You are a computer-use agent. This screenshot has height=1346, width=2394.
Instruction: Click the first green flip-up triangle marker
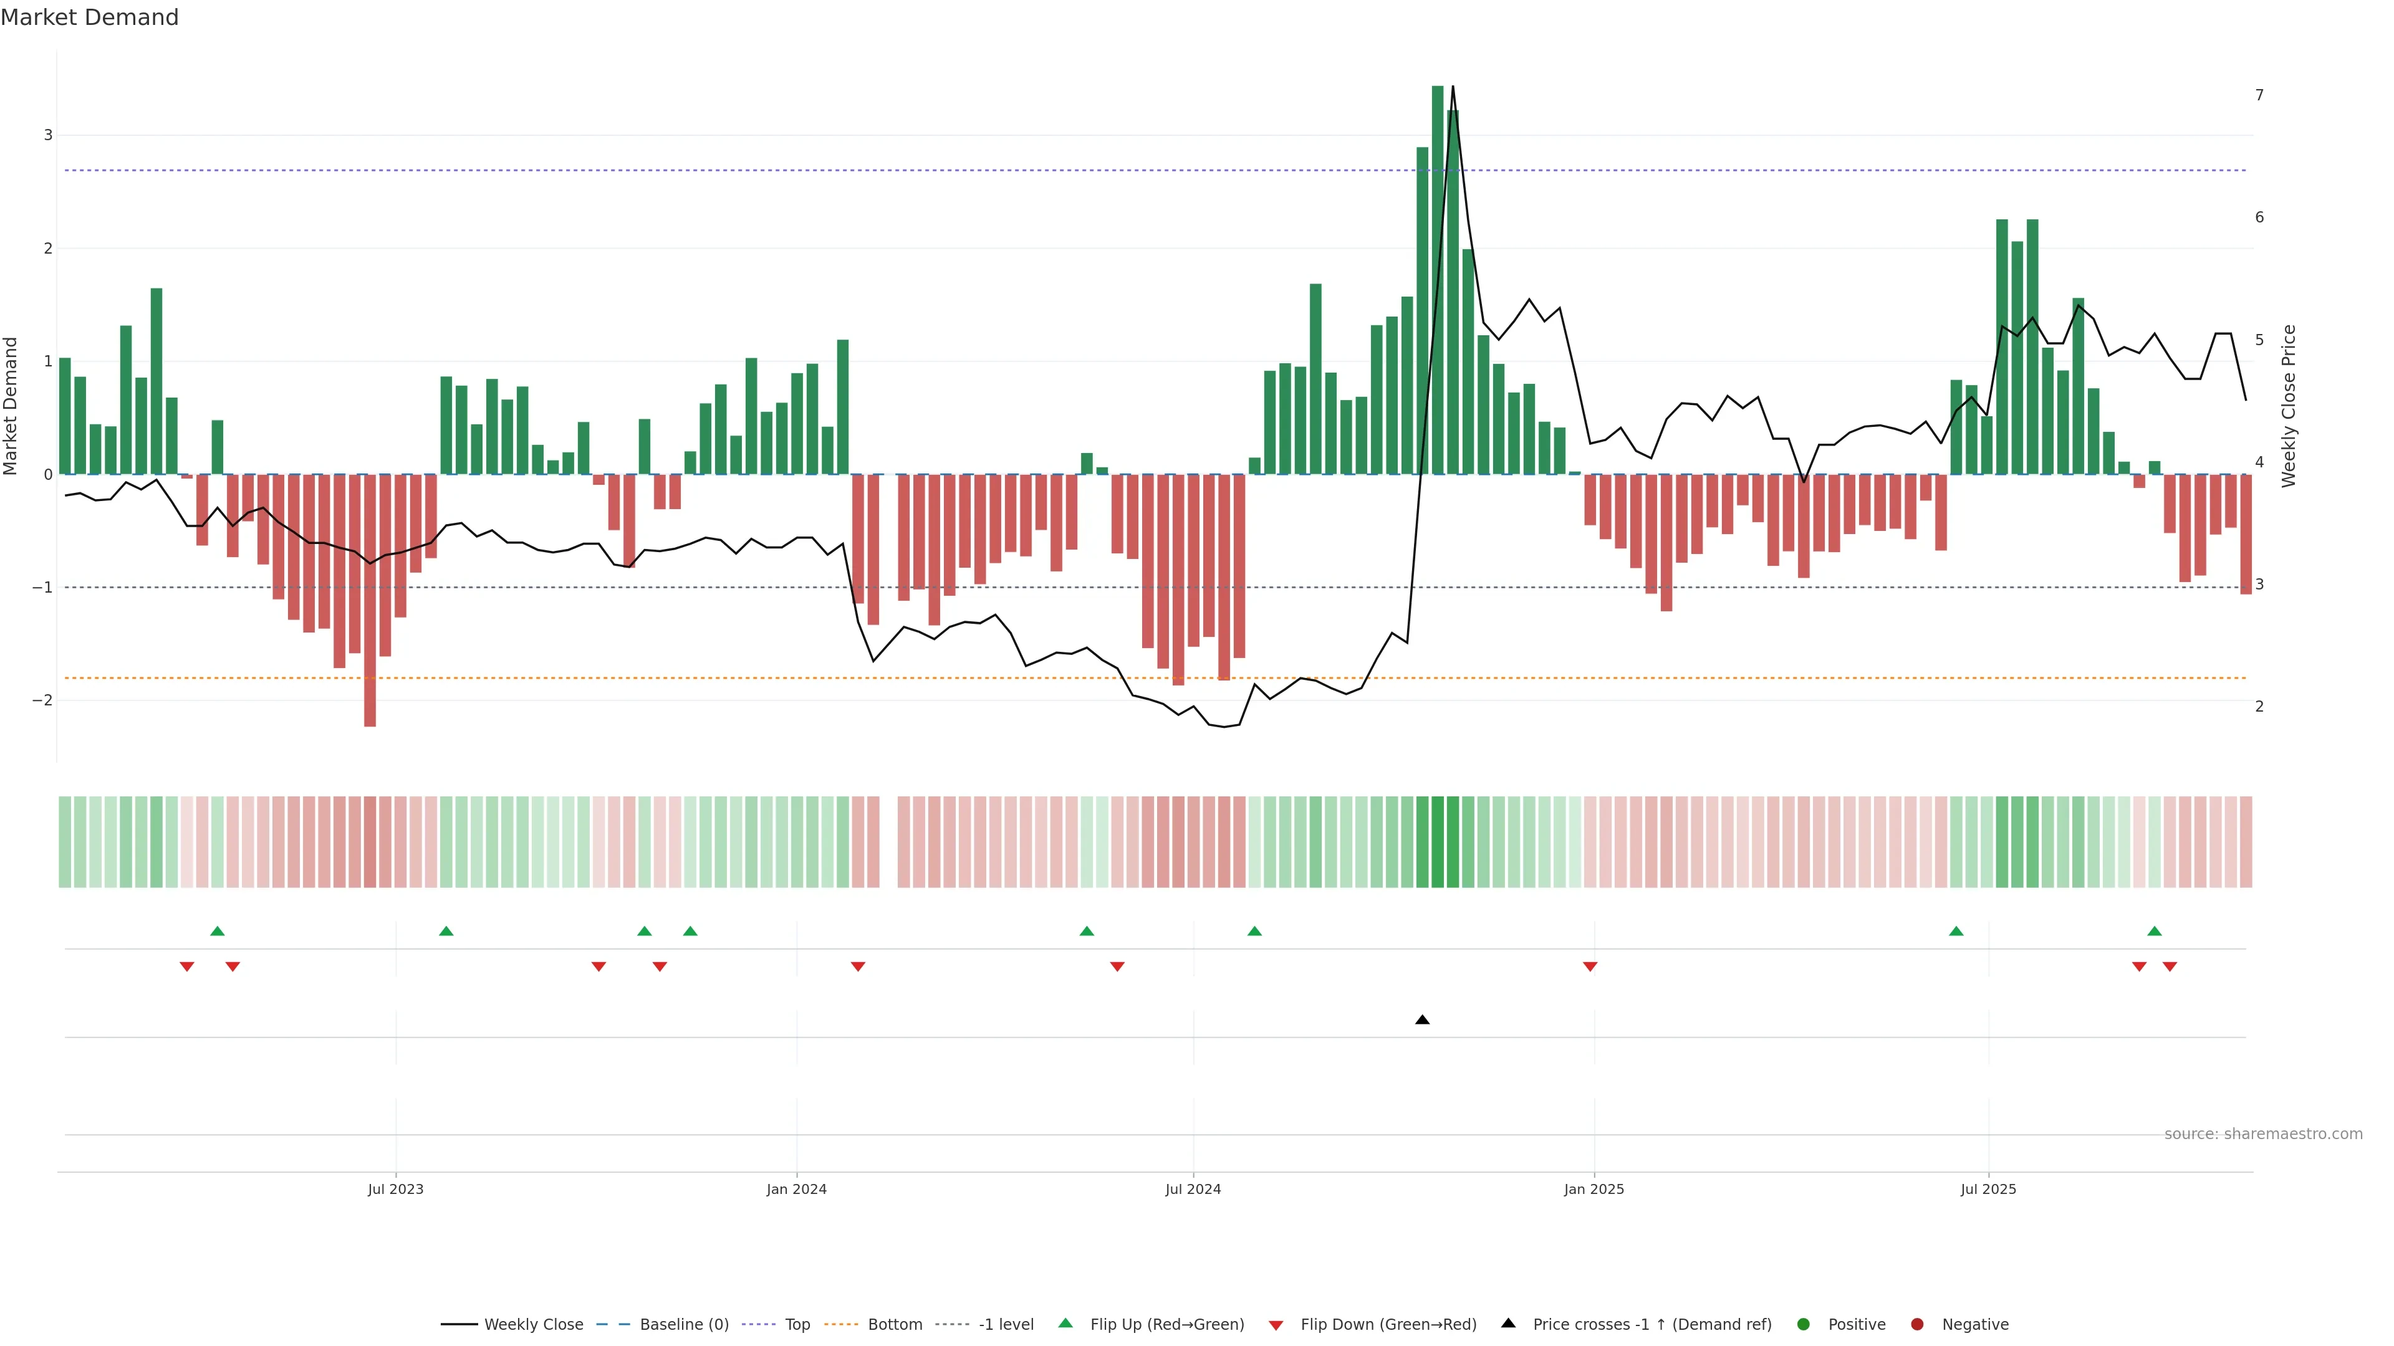click(x=218, y=931)
